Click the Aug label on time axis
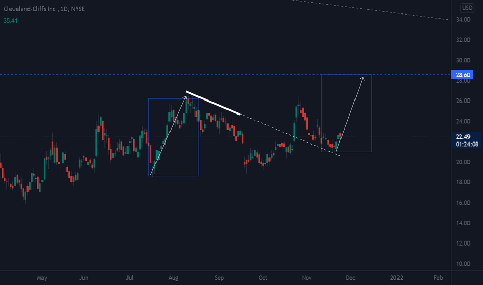The image size is (483, 285). coord(173,278)
